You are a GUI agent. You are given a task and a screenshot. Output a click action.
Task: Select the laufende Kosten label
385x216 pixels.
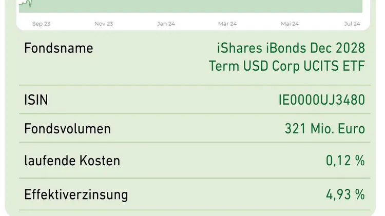72,161
